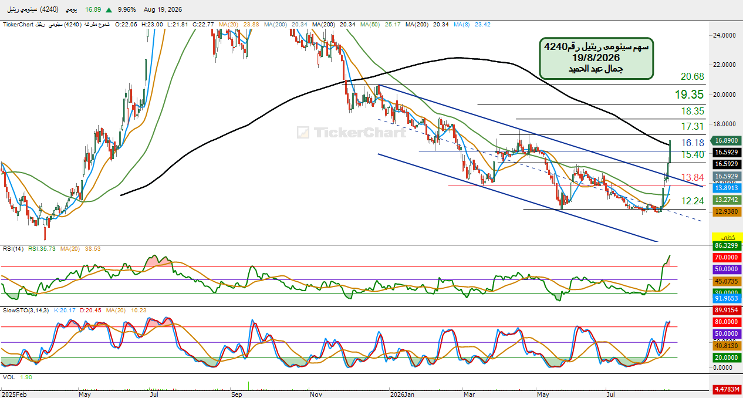Click the blue 16.18 level label

click(693, 143)
